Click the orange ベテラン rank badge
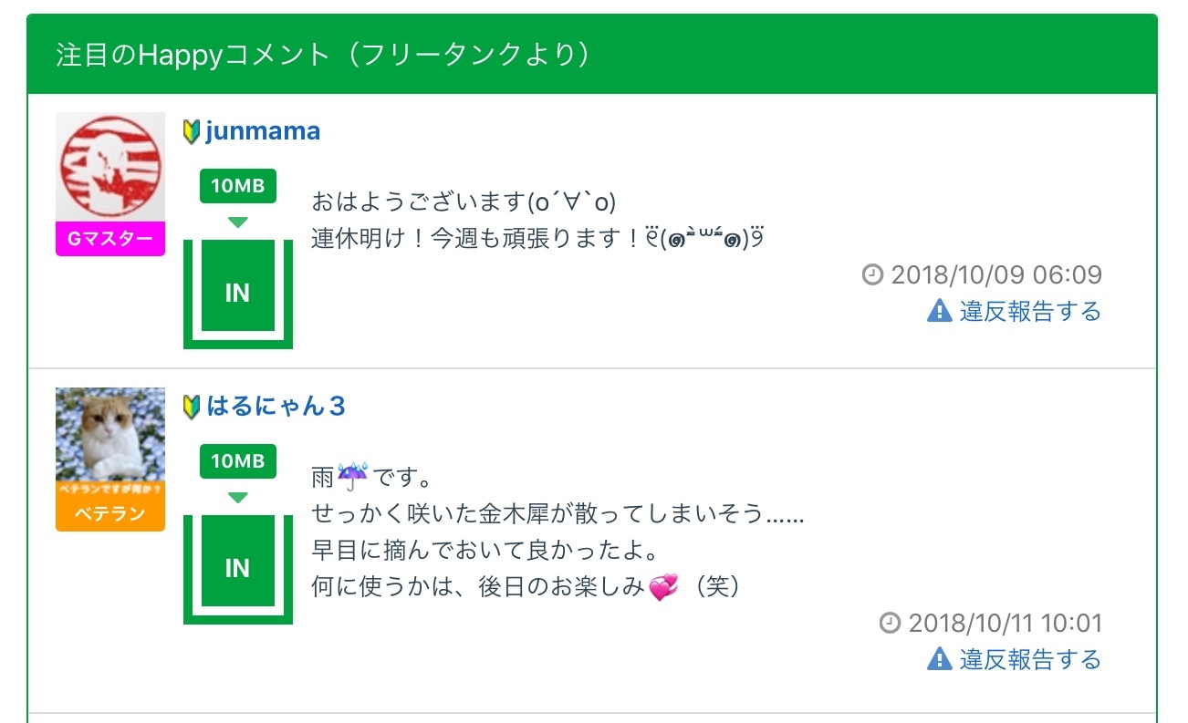Image resolution: width=1188 pixels, height=723 pixels. tap(110, 514)
